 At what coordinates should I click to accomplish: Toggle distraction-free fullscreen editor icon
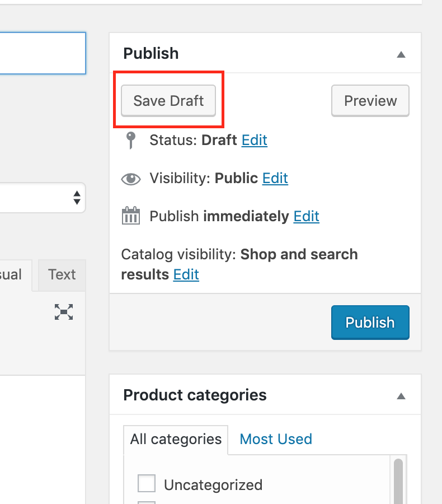(64, 312)
